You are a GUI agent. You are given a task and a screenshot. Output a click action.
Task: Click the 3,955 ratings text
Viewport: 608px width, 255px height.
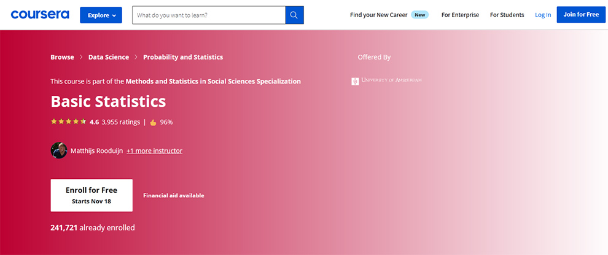click(x=120, y=122)
